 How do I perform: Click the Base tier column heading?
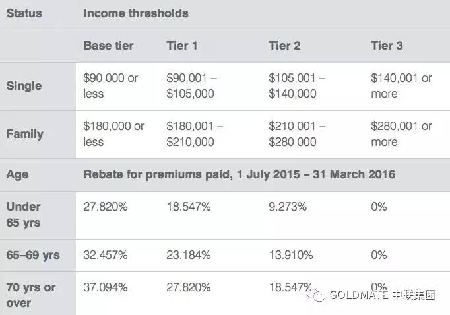pyautogui.click(x=108, y=46)
